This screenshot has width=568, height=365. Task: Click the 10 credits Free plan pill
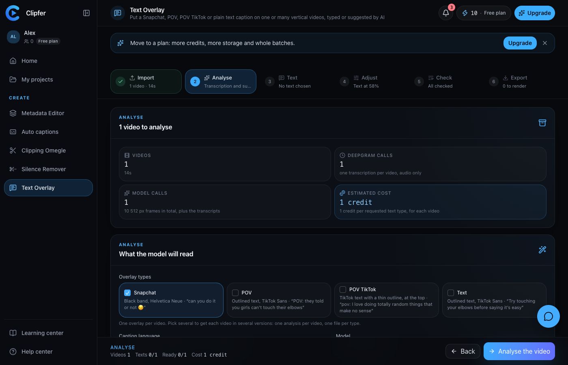coord(484,13)
